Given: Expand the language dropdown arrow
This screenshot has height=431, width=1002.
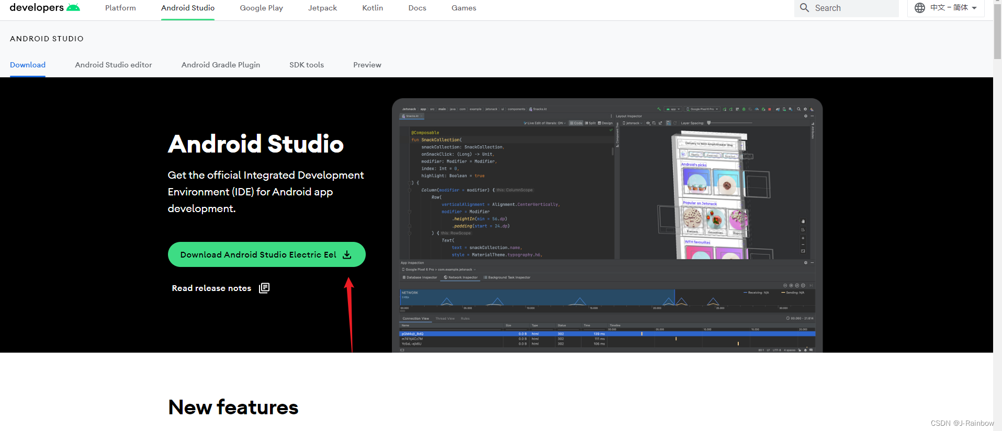Looking at the screenshot, I should click(974, 8).
